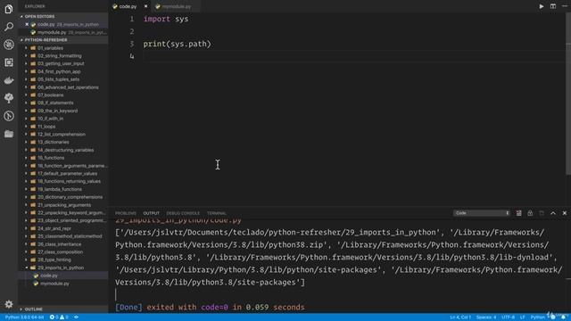Close the bottom panel
Image resolution: width=571 pixels, height=321 pixels.
(x=565, y=213)
